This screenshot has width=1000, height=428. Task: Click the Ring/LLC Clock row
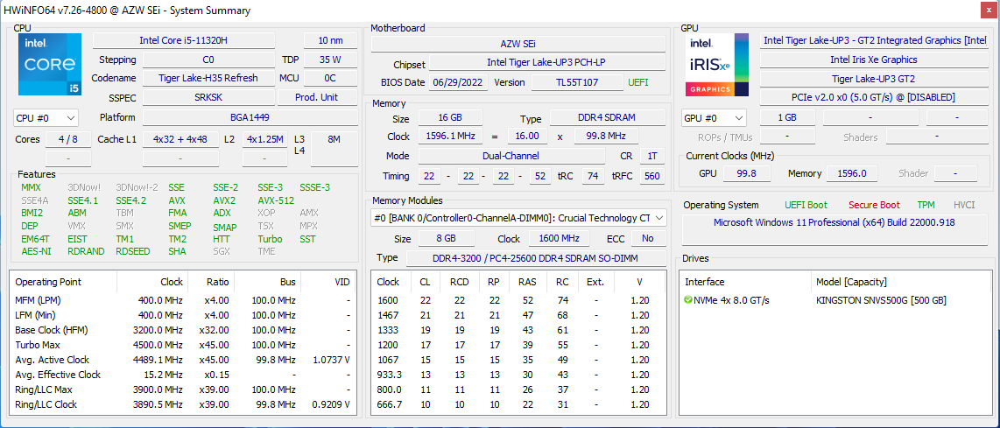pyautogui.click(x=183, y=404)
